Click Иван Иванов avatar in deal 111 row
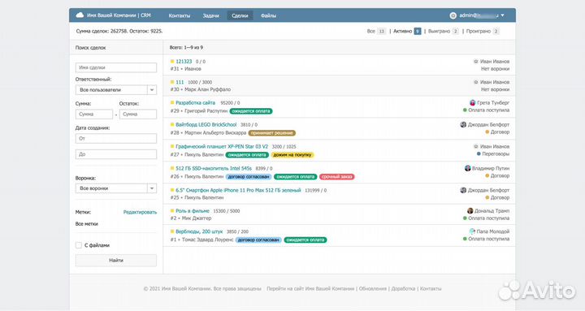 (475, 82)
